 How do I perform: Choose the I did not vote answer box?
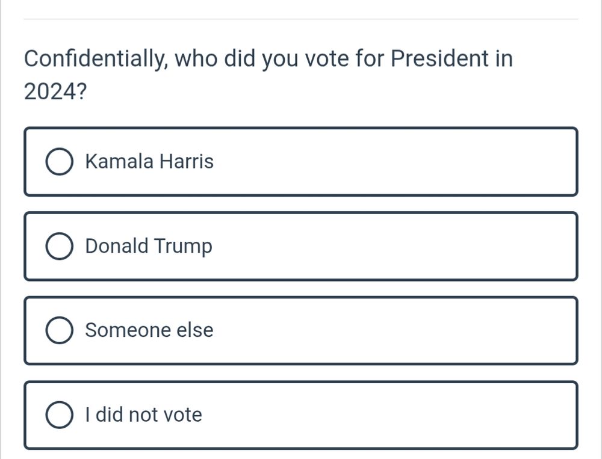(301, 415)
